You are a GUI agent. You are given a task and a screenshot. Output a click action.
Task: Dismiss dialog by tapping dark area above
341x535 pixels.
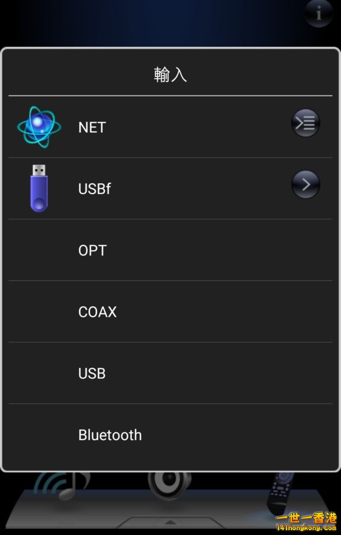[156, 24]
